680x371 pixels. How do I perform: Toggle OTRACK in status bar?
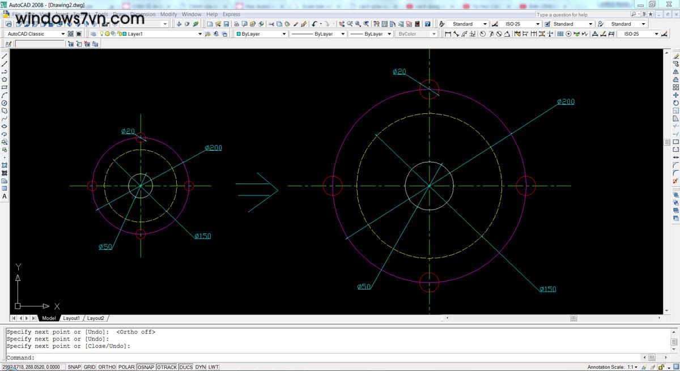tap(167, 367)
